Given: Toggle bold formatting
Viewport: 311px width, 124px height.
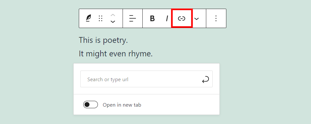Looking at the screenshot, I should (x=152, y=18).
